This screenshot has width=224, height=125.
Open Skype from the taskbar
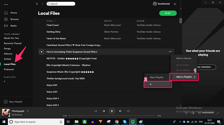[125, 122]
